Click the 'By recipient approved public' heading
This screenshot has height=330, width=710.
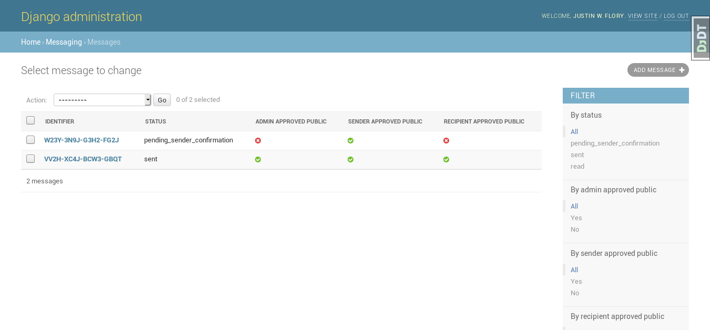click(617, 316)
